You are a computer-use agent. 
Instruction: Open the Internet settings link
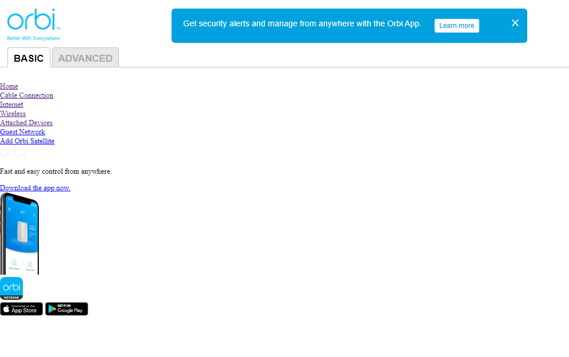[x=11, y=105]
